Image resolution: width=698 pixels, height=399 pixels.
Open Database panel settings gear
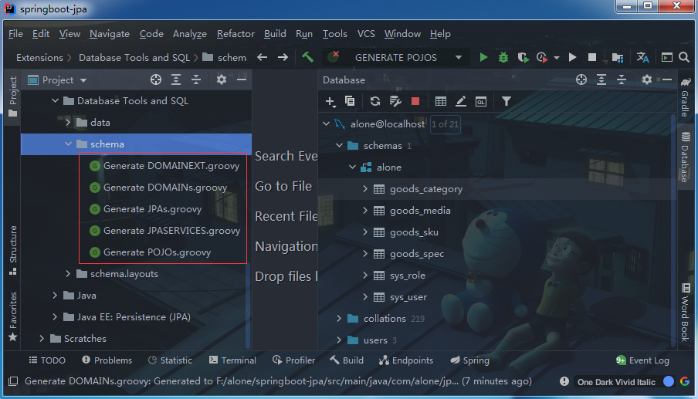[646, 79]
